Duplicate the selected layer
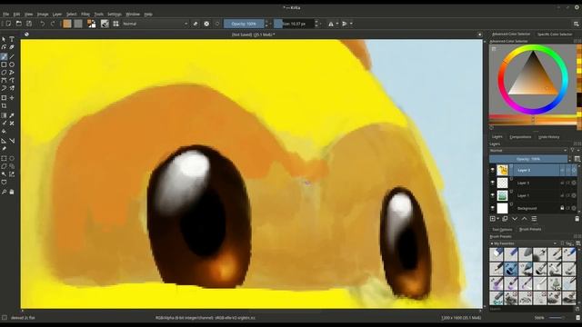582x327 pixels. coord(505,219)
